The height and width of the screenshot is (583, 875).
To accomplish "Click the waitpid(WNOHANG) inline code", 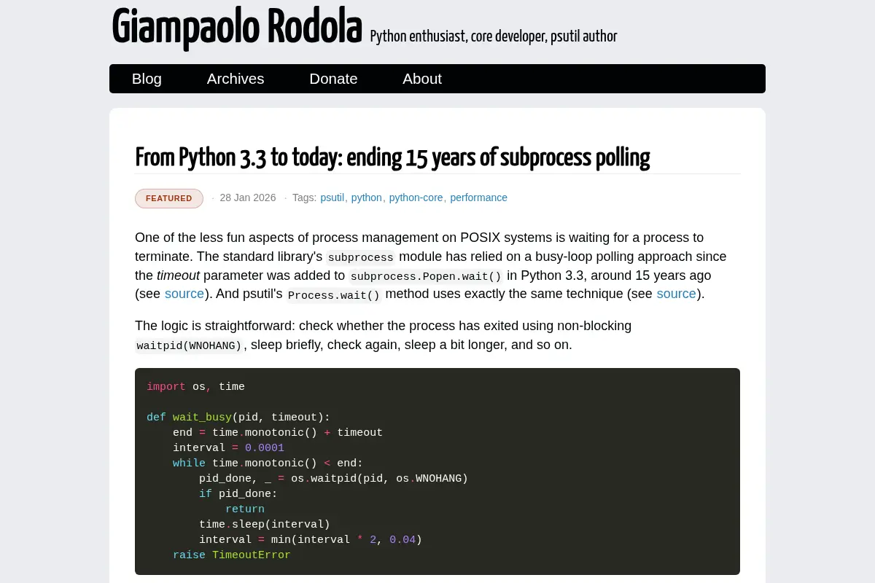I will tap(189, 345).
